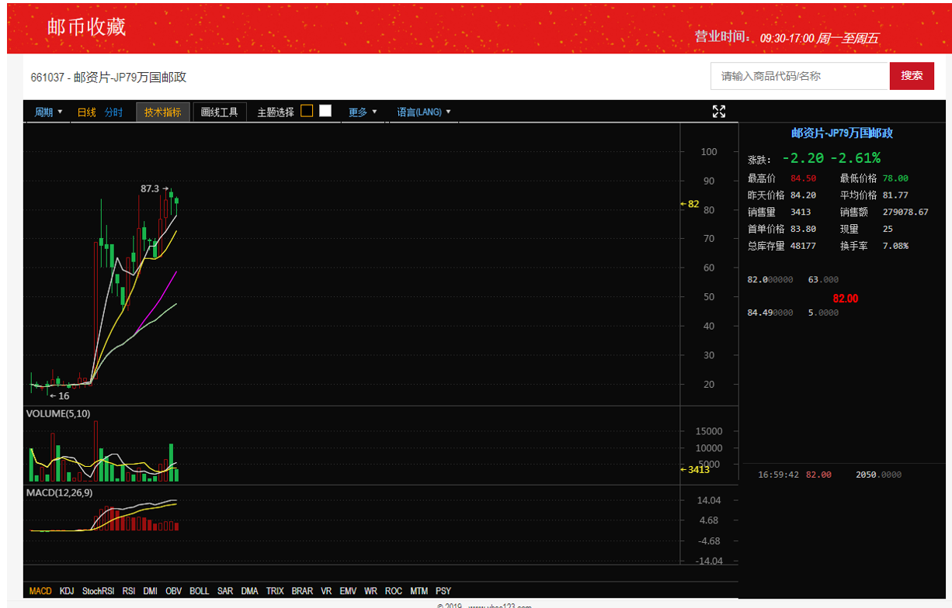This screenshot has height=608, width=952.
Task: Select BRAR indicator tab
Action: [x=302, y=591]
